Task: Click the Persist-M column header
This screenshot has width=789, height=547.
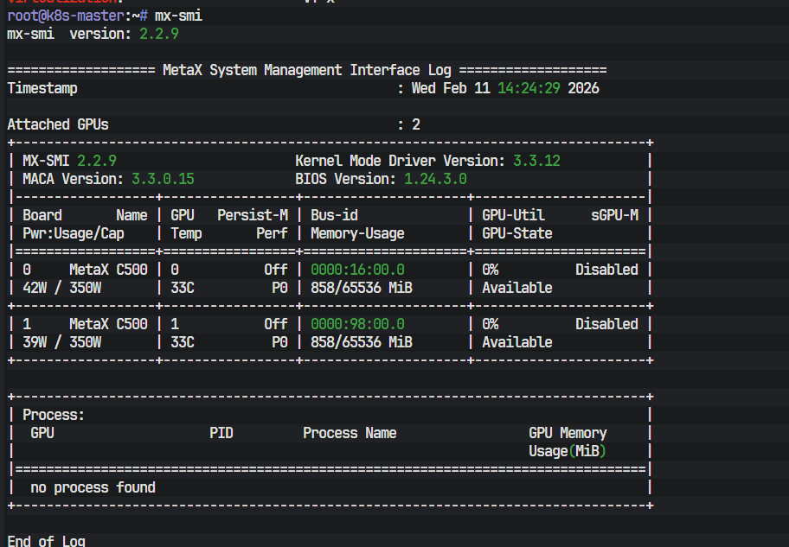Action: (x=252, y=215)
